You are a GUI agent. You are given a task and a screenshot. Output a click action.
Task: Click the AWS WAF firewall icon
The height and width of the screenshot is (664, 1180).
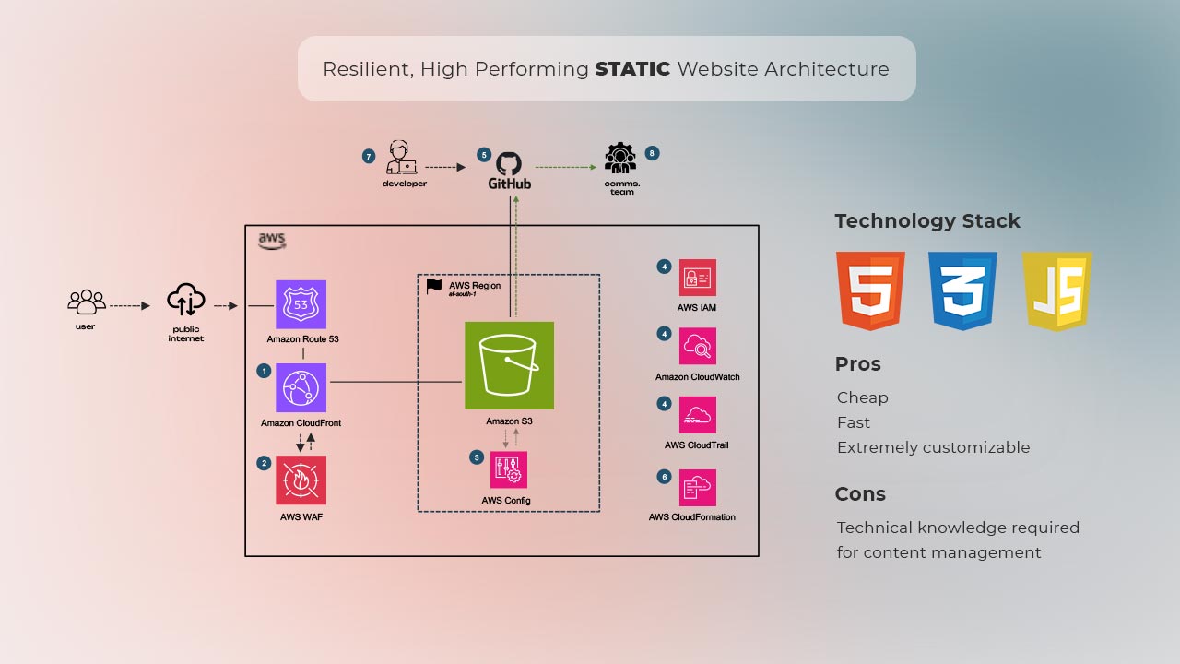coord(301,480)
